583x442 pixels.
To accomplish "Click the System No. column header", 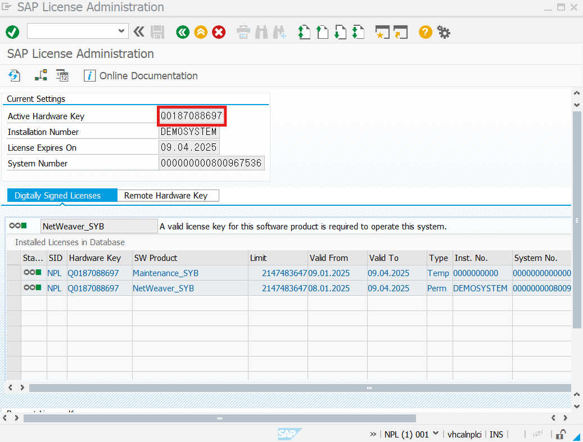I will pyautogui.click(x=541, y=258).
